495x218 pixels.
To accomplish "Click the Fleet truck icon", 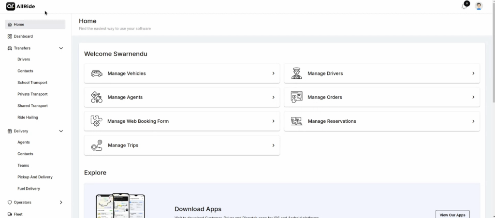I will 10,214.
